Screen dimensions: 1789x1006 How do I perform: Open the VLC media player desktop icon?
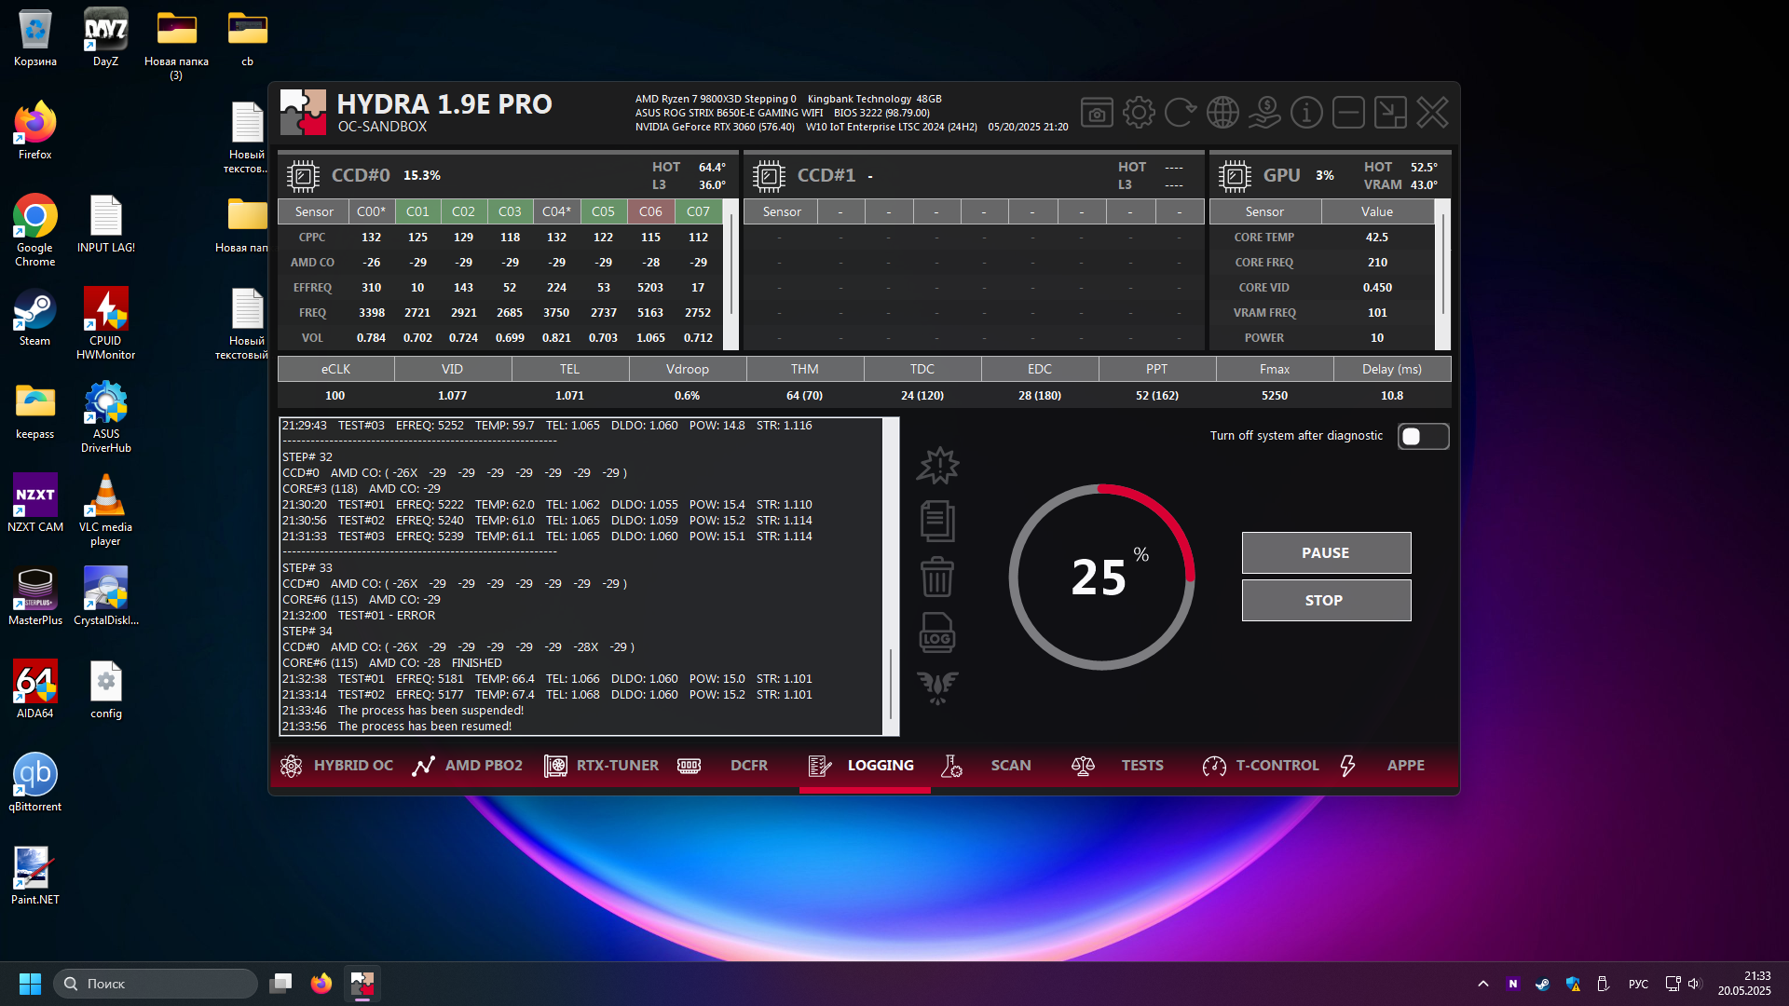pos(105,510)
